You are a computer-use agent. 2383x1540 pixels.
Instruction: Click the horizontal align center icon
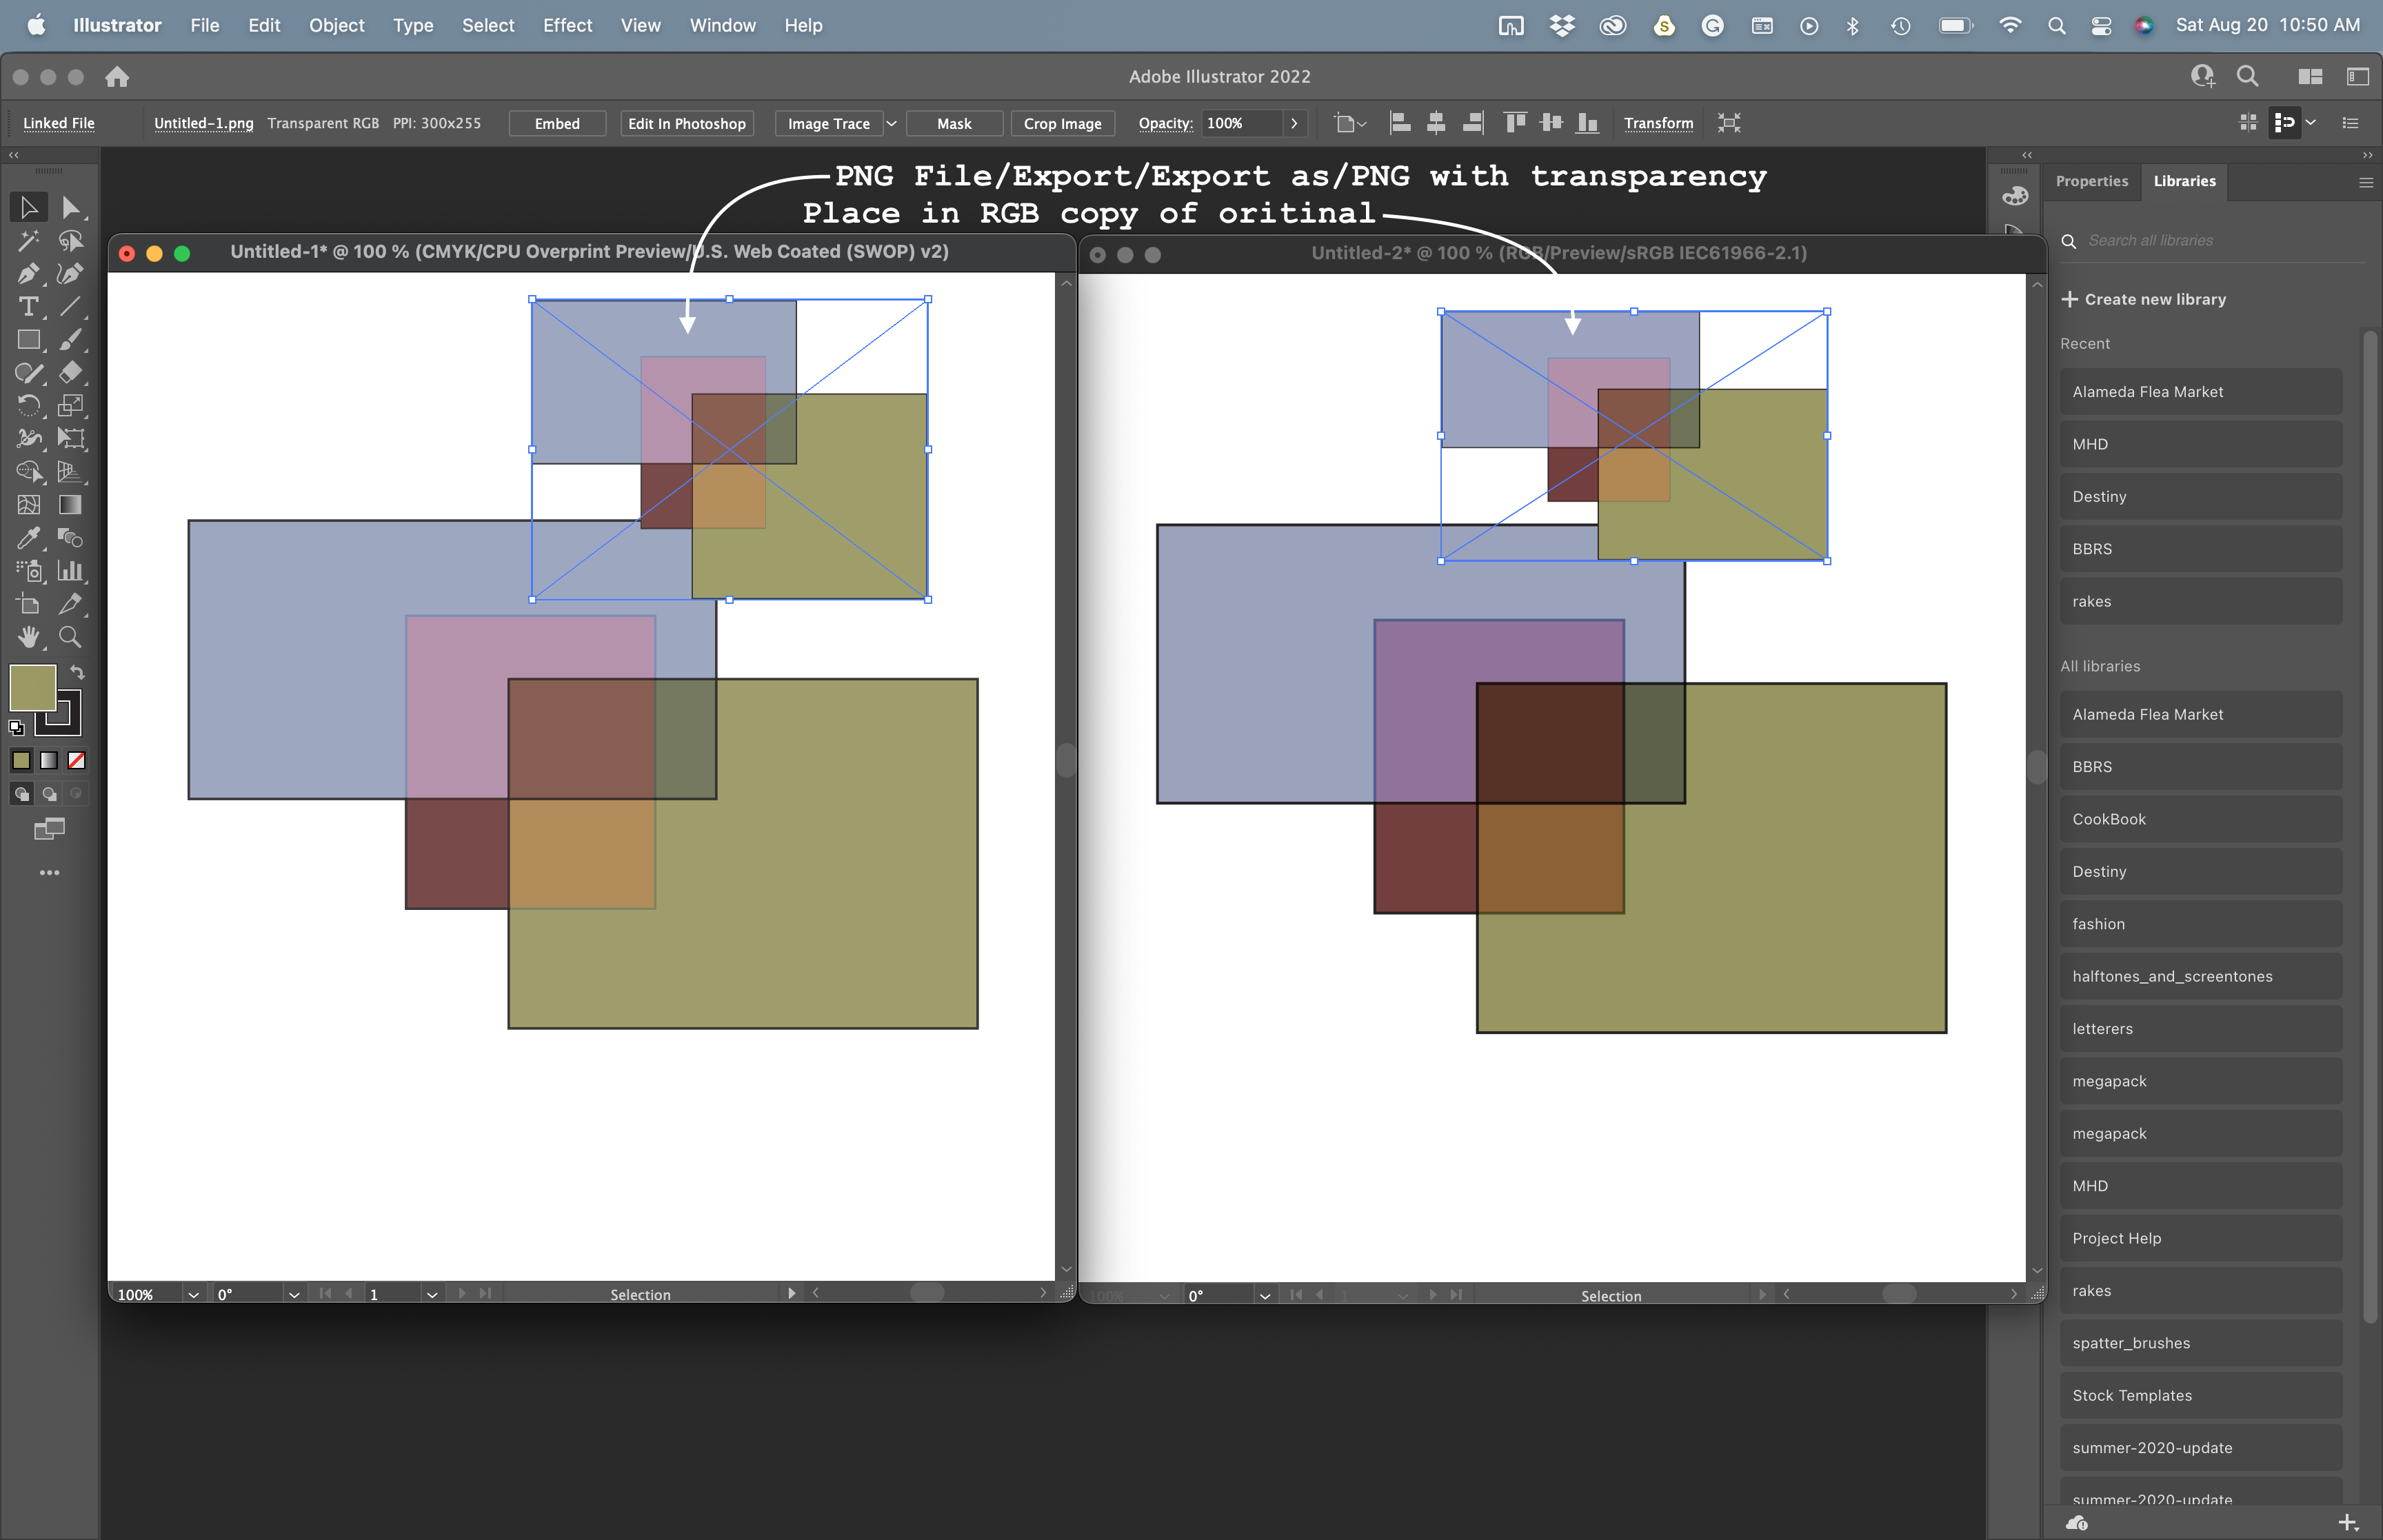point(1435,122)
